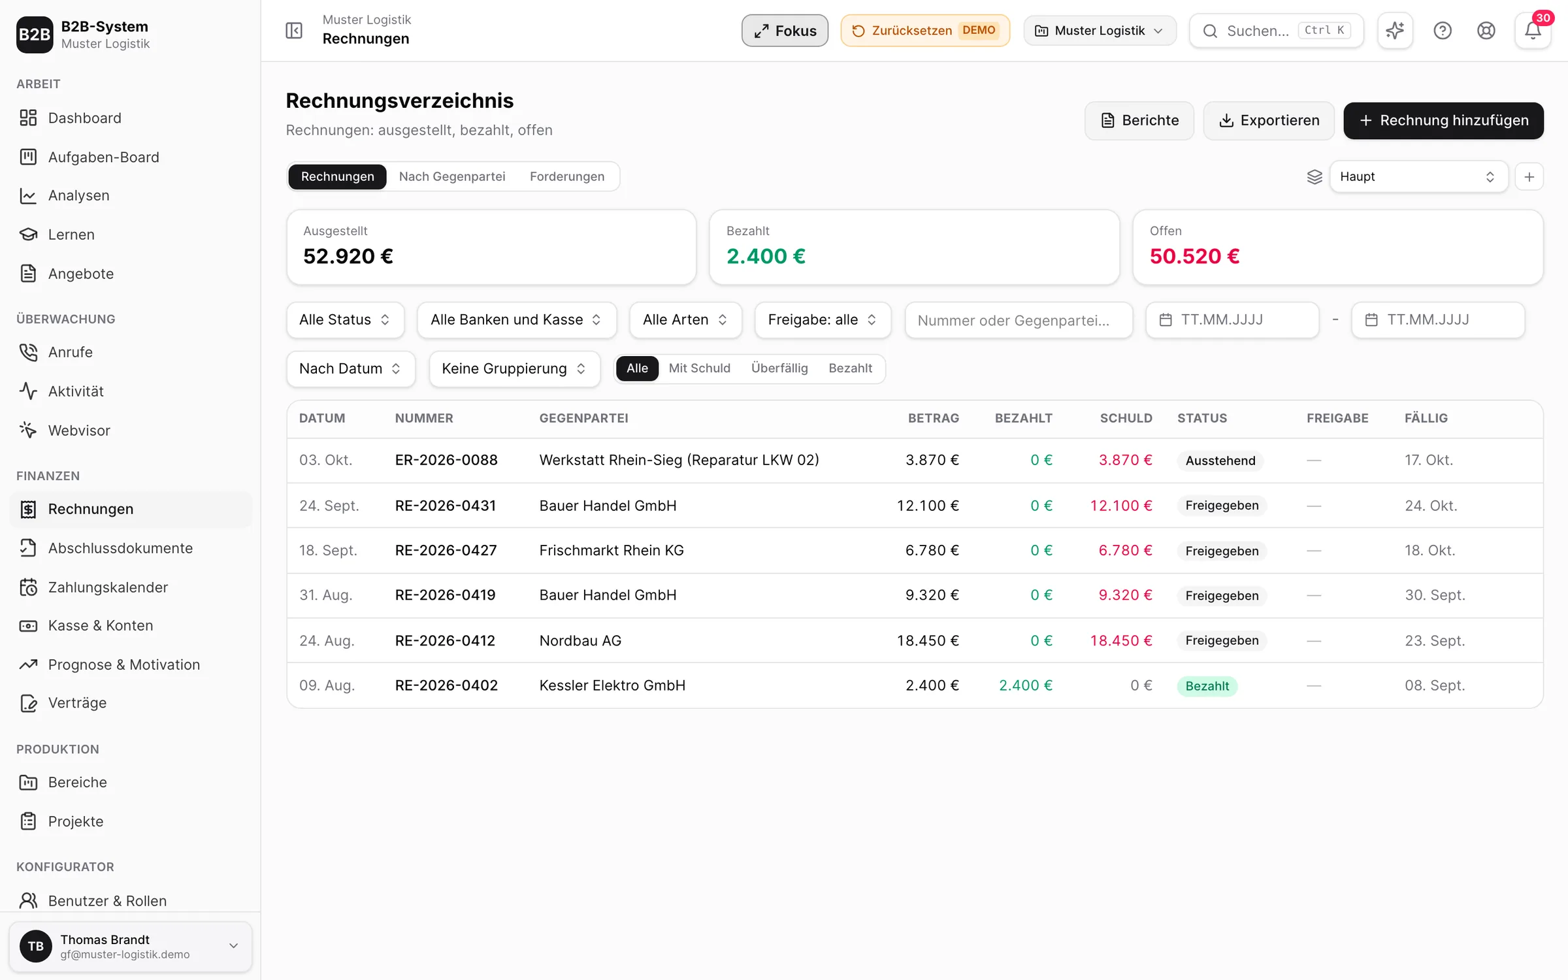This screenshot has width=1568, height=980.
Task: Open Verträge in the sidebar
Action: click(x=131, y=703)
